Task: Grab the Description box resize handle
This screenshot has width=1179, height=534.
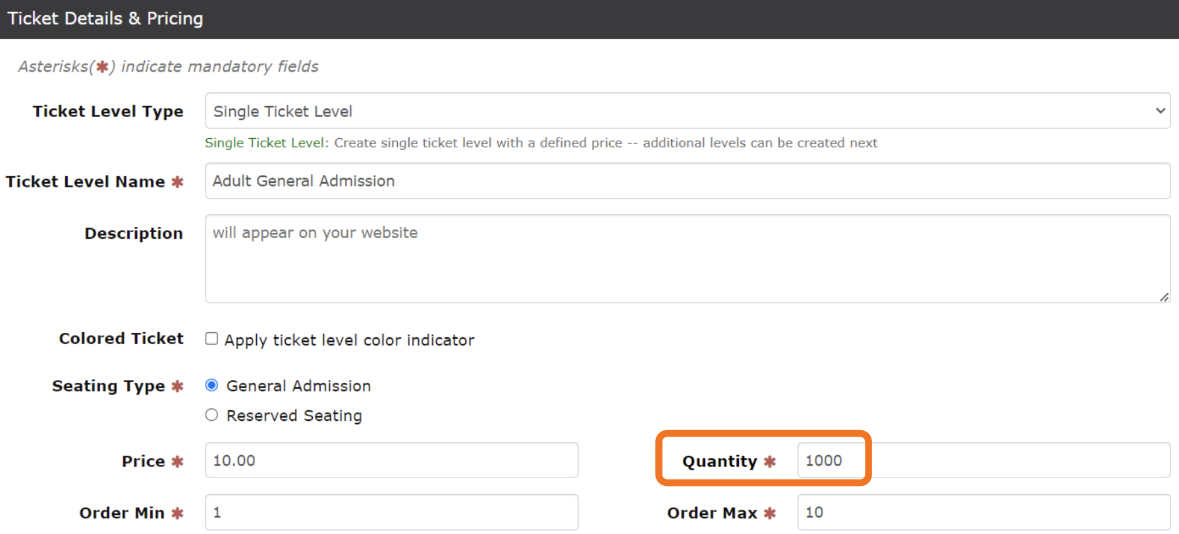Action: click(1164, 297)
